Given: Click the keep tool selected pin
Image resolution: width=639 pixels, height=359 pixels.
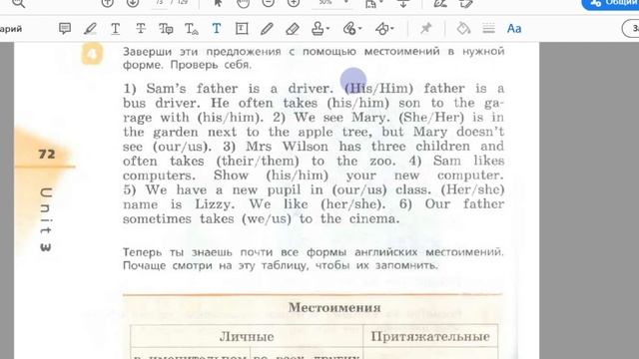Looking at the screenshot, I should [426, 29].
